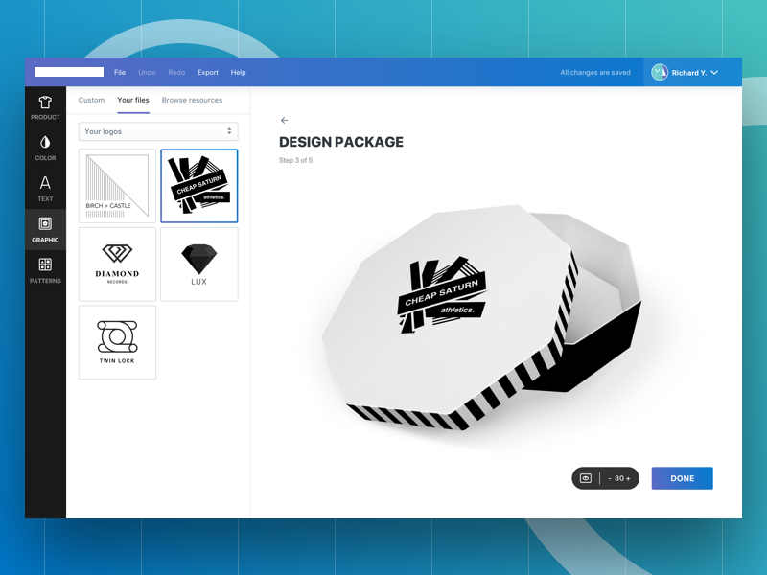
Task: Choose the LUX gem logo
Action: coord(199,264)
